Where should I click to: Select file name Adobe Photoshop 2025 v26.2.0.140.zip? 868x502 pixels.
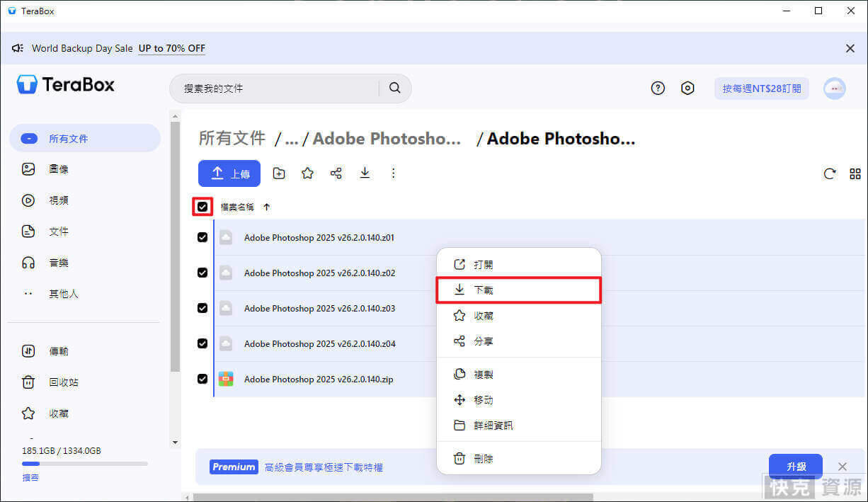(319, 379)
